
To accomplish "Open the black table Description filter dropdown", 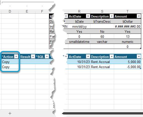I will tap(112, 16).
